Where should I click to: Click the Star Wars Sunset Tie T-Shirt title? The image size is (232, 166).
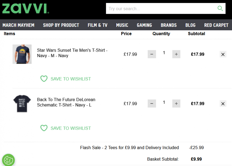click(x=72, y=53)
